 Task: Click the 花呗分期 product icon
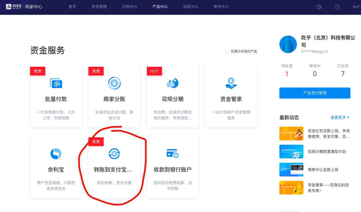click(173, 83)
